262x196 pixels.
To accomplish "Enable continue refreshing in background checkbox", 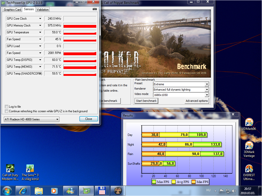I will pos(7,111).
